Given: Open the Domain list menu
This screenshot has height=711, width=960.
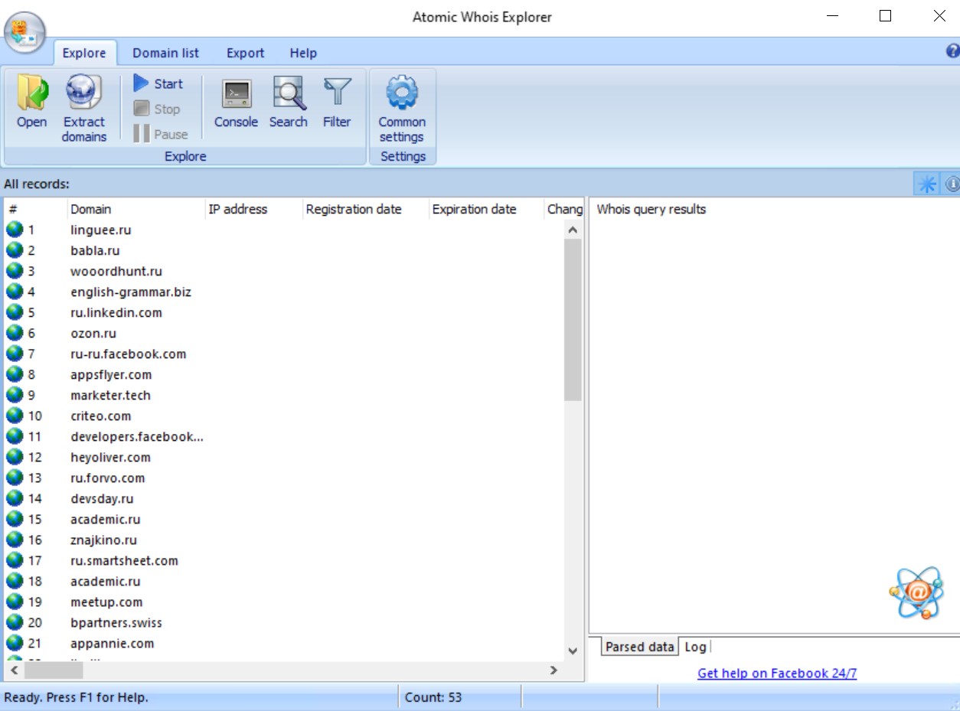Looking at the screenshot, I should point(165,53).
